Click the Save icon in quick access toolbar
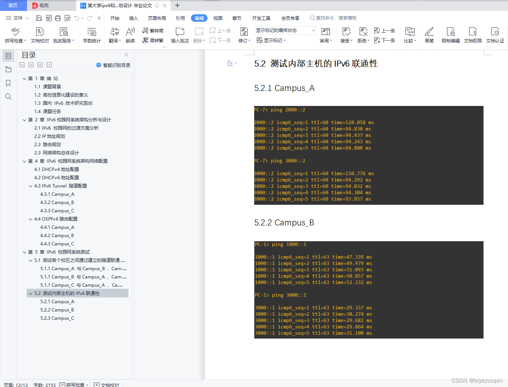 [x=39, y=18]
